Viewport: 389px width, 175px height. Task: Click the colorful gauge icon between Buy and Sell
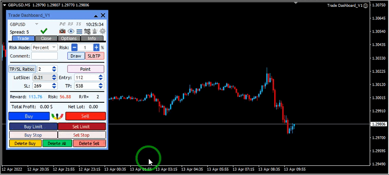pyautogui.click(x=57, y=116)
